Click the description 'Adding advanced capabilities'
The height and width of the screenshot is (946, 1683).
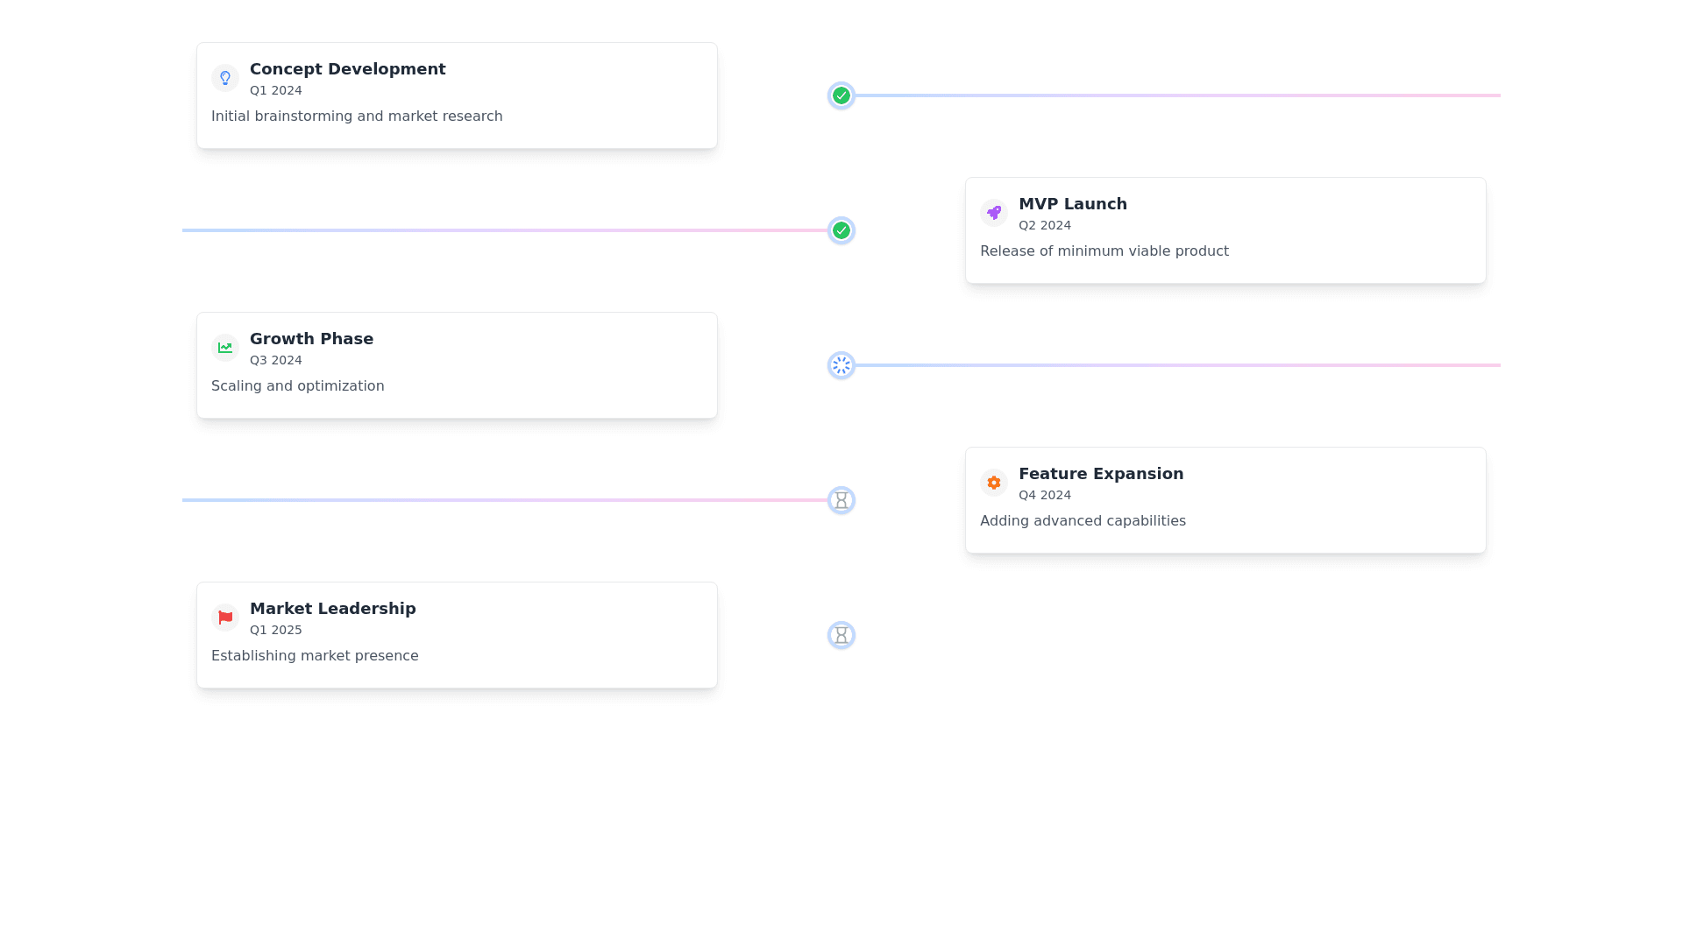click(x=1083, y=520)
